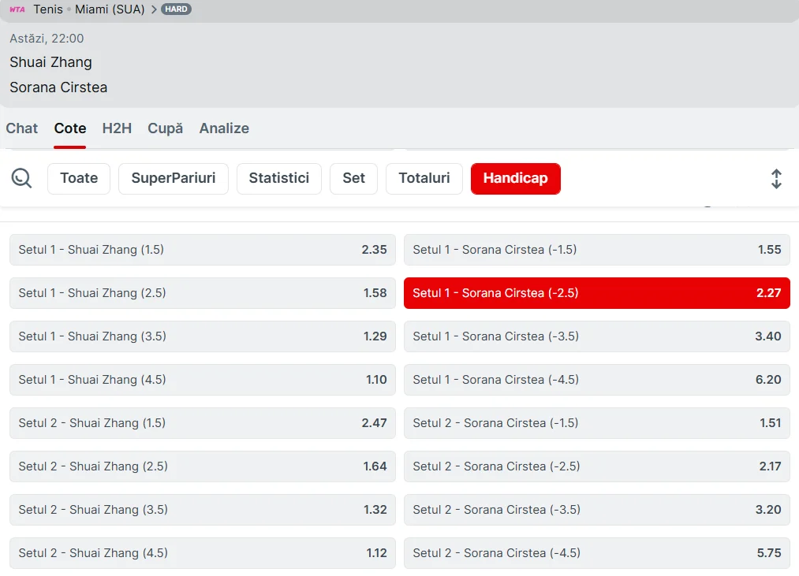Click the WTA logo icon
Viewport: 799px width, 576px height.
point(17,9)
